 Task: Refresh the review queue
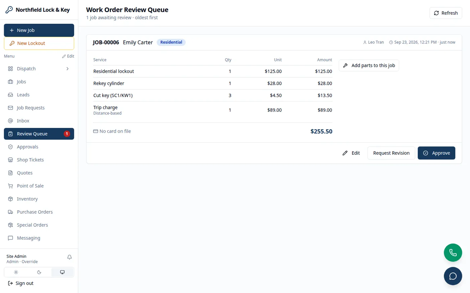[x=446, y=13]
